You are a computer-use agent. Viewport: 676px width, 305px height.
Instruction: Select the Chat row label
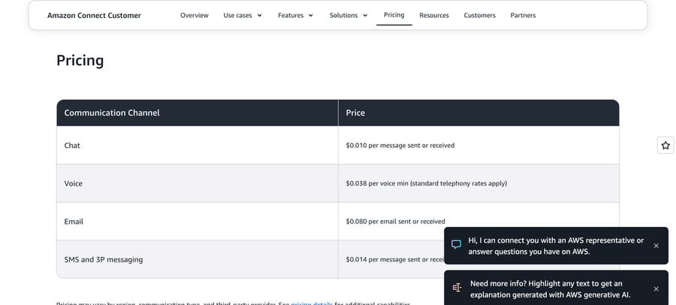72,146
